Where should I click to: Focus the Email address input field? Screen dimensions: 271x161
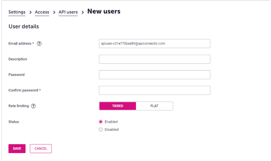(x=154, y=44)
